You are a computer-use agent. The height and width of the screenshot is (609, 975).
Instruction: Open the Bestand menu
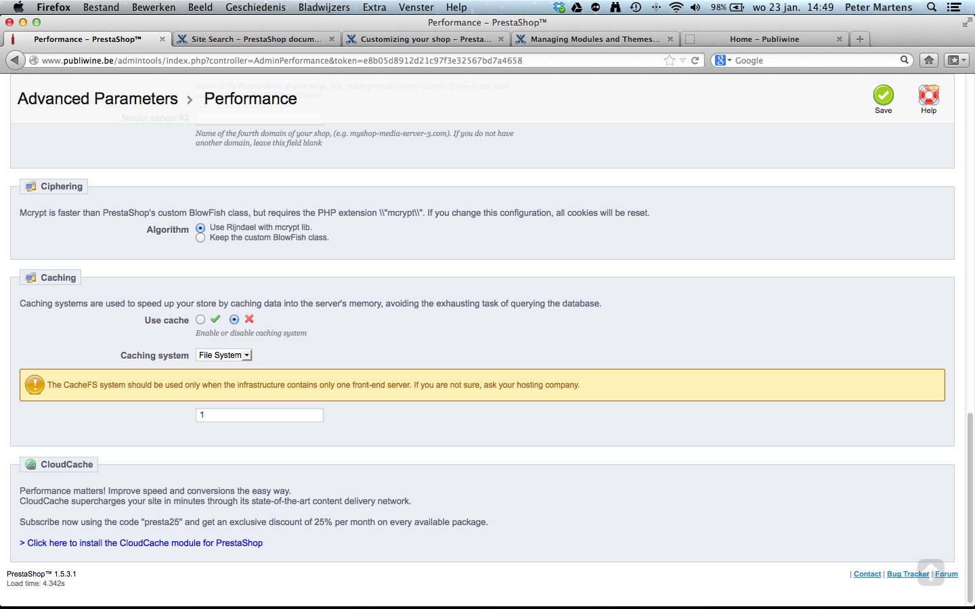(101, 7)
